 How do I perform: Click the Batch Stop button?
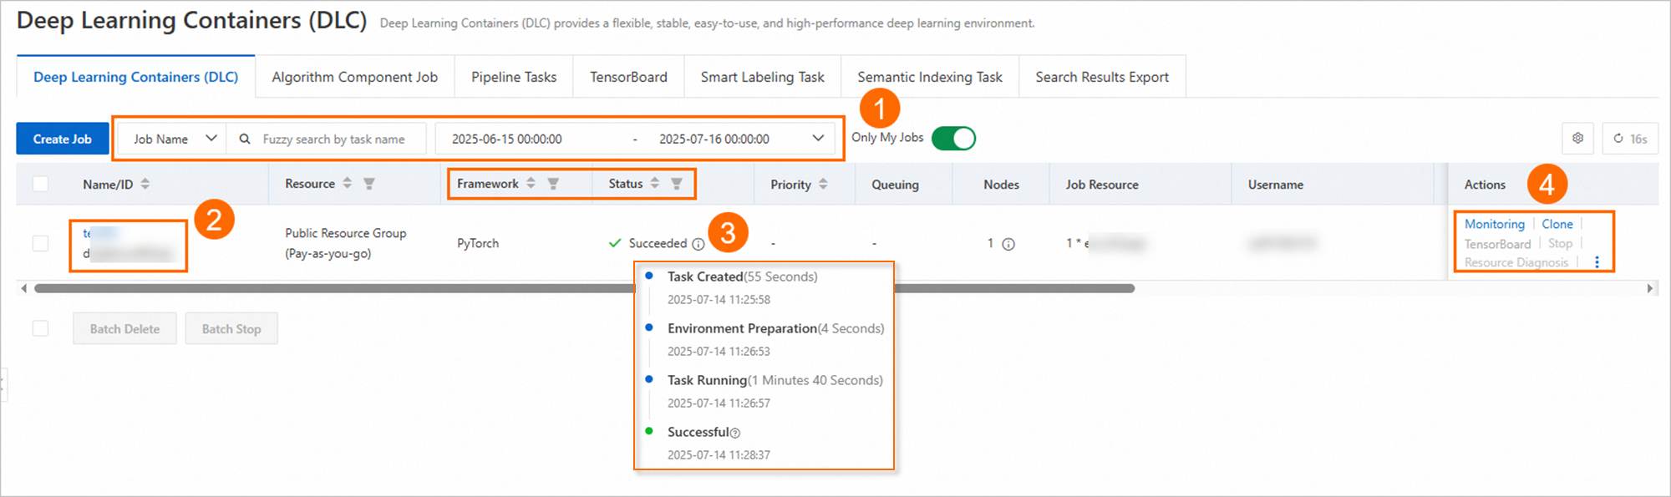231,329
